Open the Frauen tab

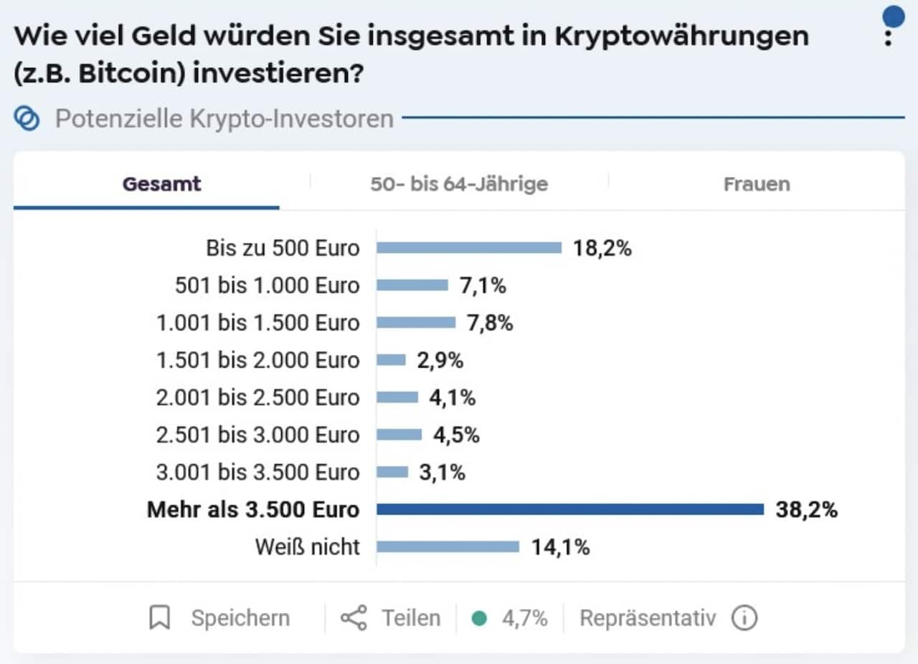[756, 184]
